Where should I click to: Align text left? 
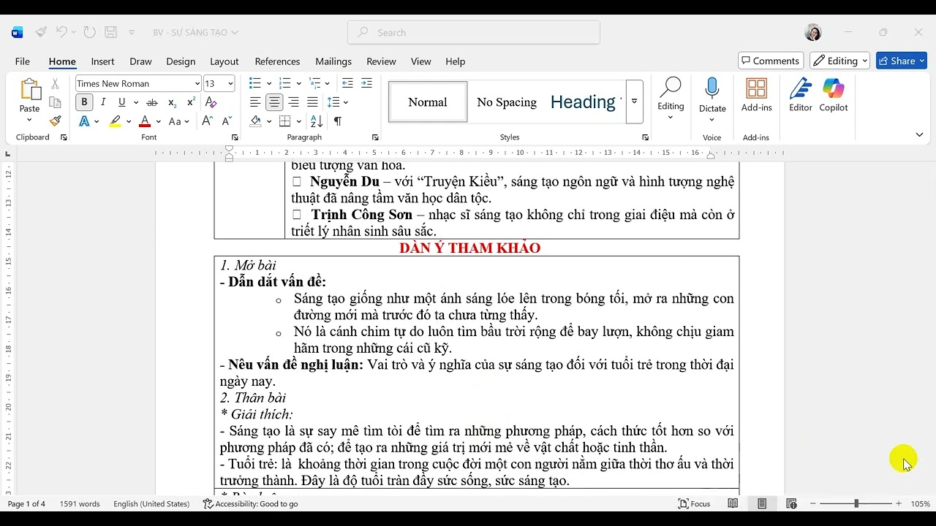coord(255,102)
